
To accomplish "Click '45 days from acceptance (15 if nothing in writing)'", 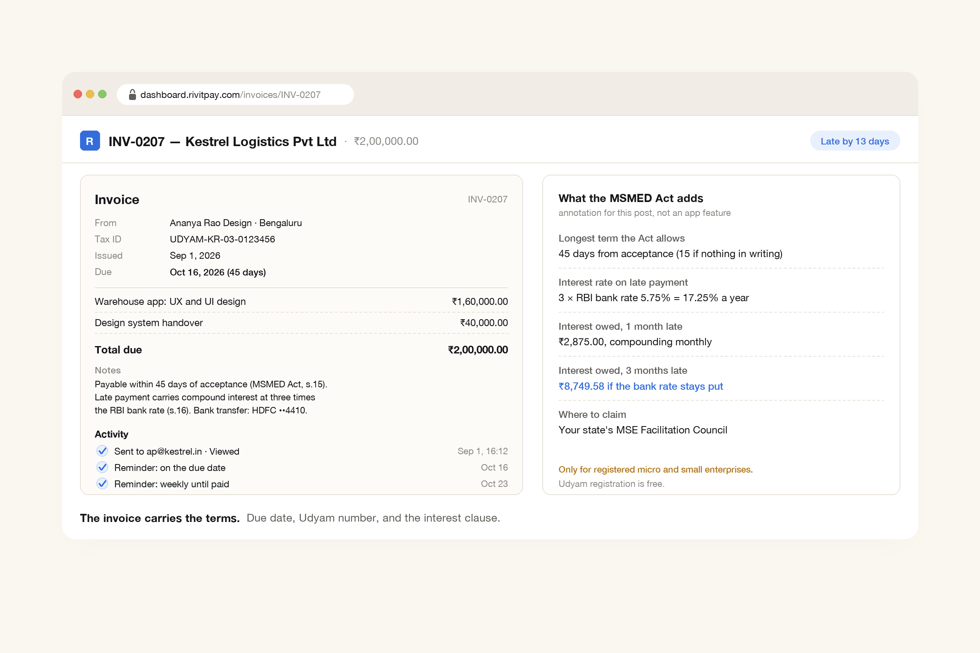I will coord(670,253).
